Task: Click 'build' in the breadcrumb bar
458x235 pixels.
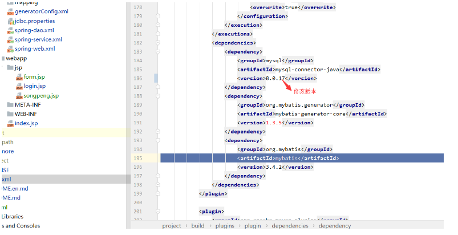Action: click(198, 226)
